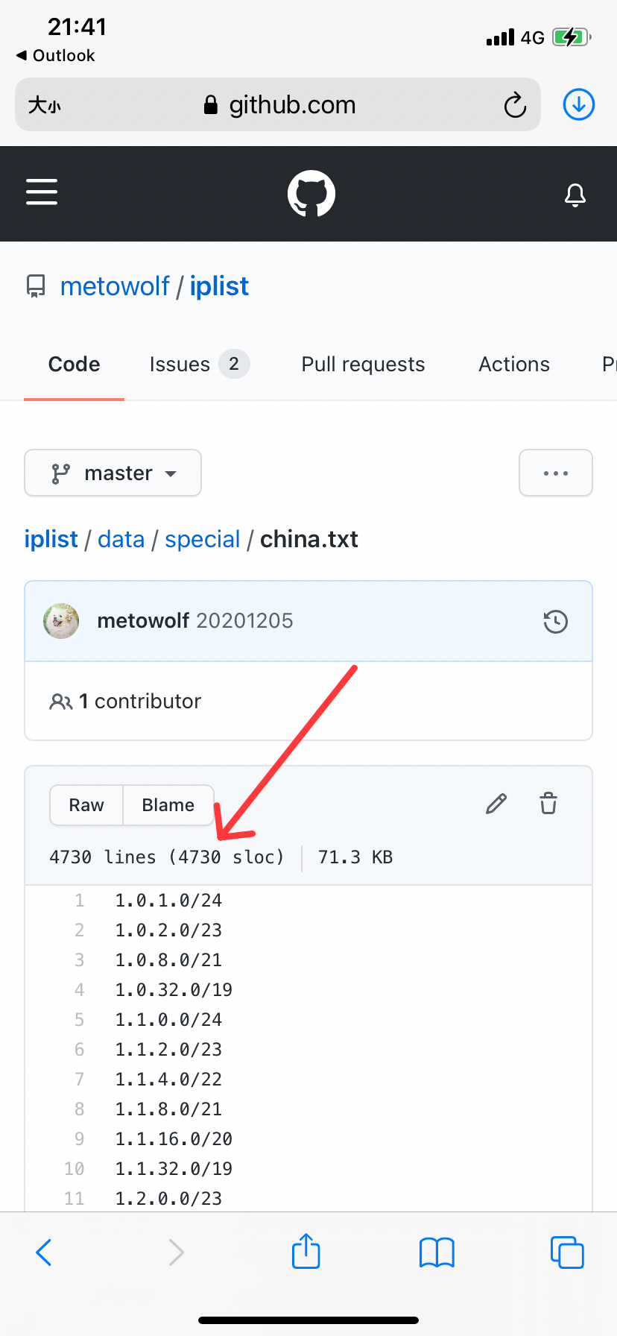Viewport: 617px width, 1336px height.
Task: Open the Raw view of china.txt
Action: coord(86,805)
